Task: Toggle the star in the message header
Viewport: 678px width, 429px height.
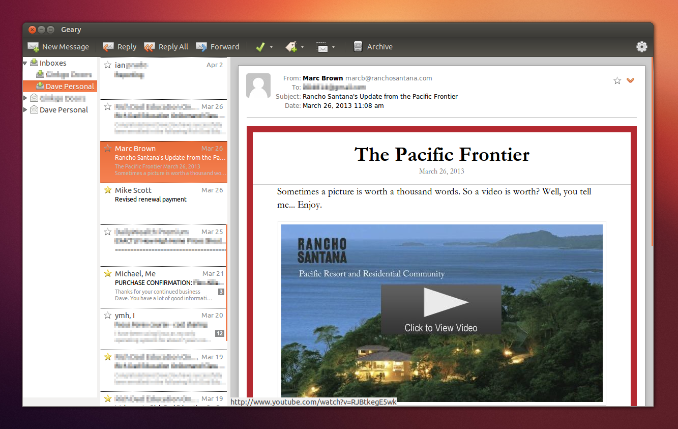Action: point(617,80)
